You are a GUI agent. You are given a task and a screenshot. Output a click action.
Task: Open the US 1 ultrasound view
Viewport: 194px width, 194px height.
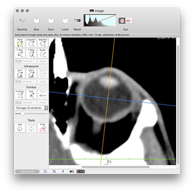pyautogui.click(x=20, y=74)
